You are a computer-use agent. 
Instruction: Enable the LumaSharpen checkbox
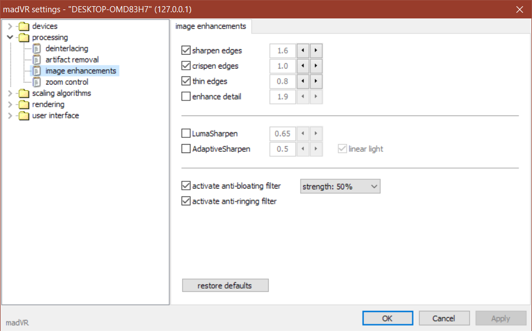click(x=186, y=133)
